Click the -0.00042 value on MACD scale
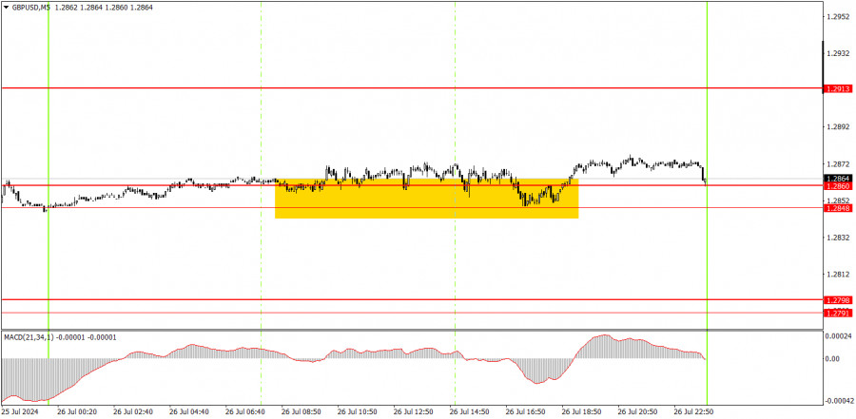This screenshot has width=856, height=419. coord(839,400)
